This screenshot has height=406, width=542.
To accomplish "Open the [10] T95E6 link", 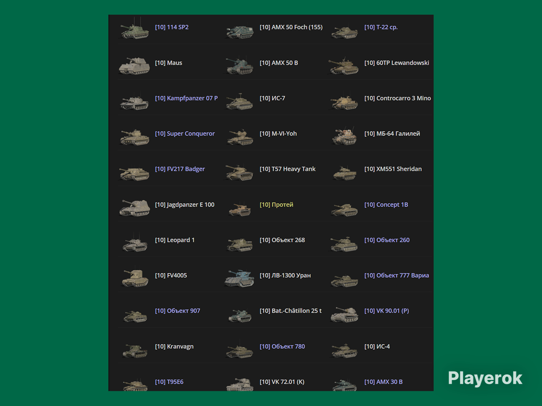I will point(169,382).
